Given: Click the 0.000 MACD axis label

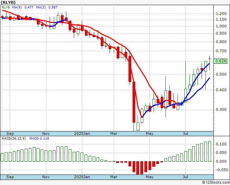Looking at the screenshot, I should [x=221, y=161].
